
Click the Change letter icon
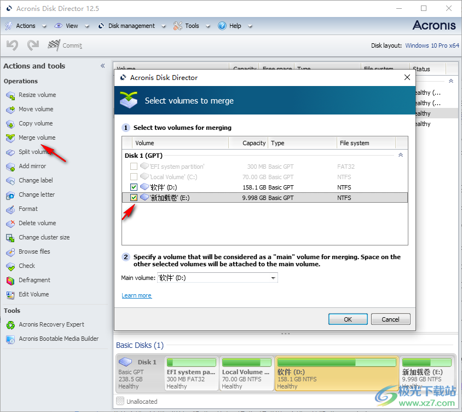coord(10,195)
